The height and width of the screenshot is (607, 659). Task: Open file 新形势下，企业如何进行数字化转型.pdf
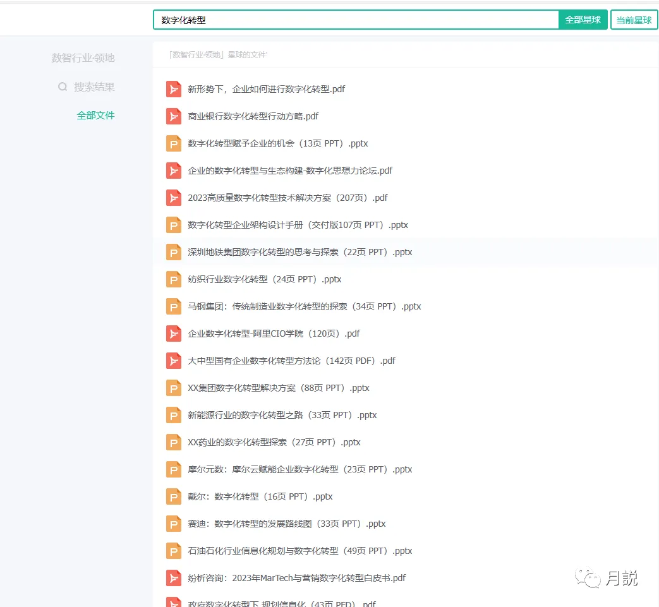[267, 89]
